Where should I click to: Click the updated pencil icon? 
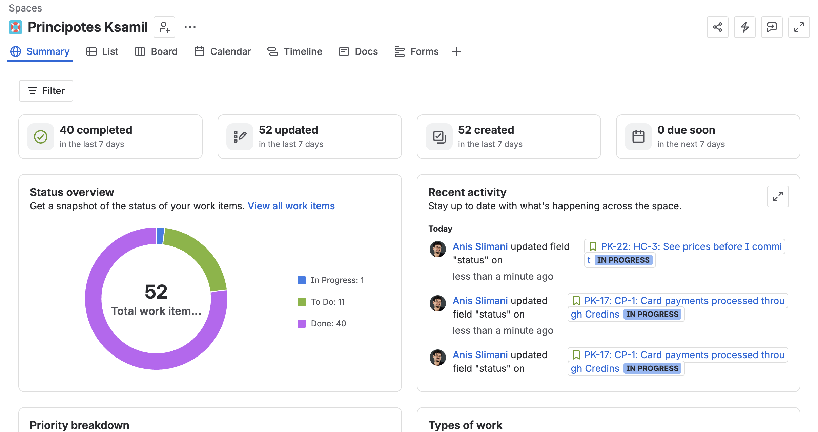pyautogui.click(x=240, y=137)
